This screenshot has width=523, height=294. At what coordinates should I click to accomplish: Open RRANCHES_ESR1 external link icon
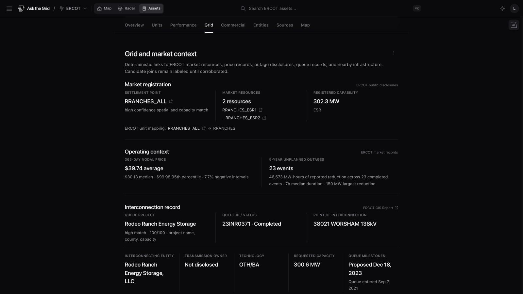(261, 110)
